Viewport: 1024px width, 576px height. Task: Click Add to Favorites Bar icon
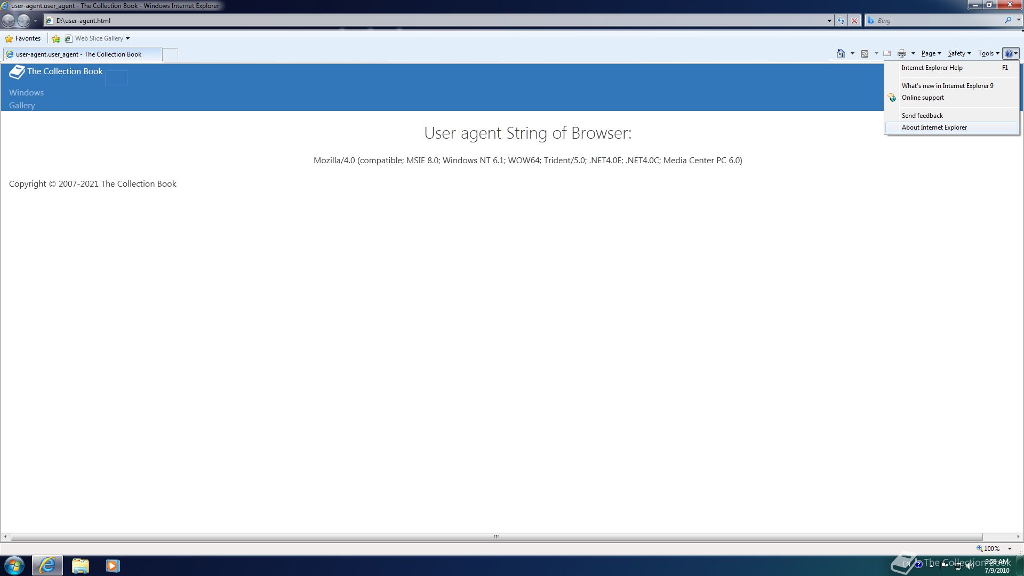point(56,38)
